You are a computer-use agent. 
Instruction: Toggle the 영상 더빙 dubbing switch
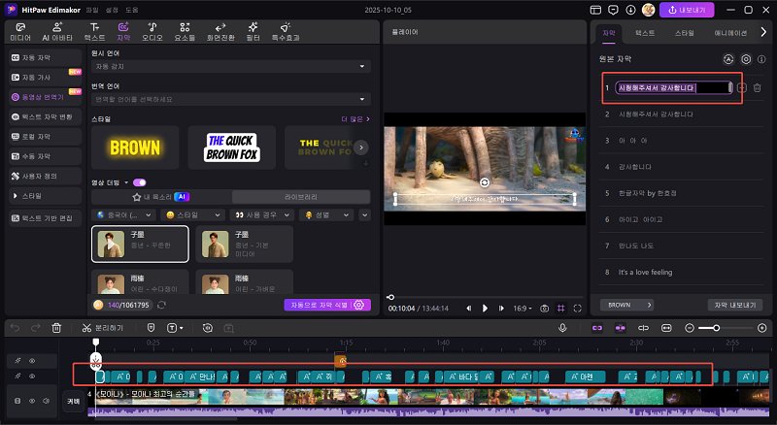point(140,181)
